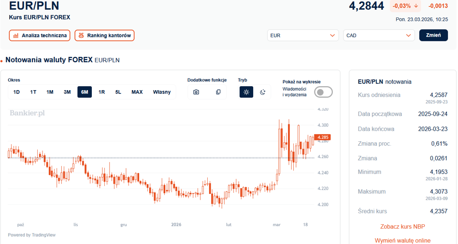This screenshot has width=458, height=244.
Task: Toggle Wiadomości i wydarzenia on chart
Action: 323,92
